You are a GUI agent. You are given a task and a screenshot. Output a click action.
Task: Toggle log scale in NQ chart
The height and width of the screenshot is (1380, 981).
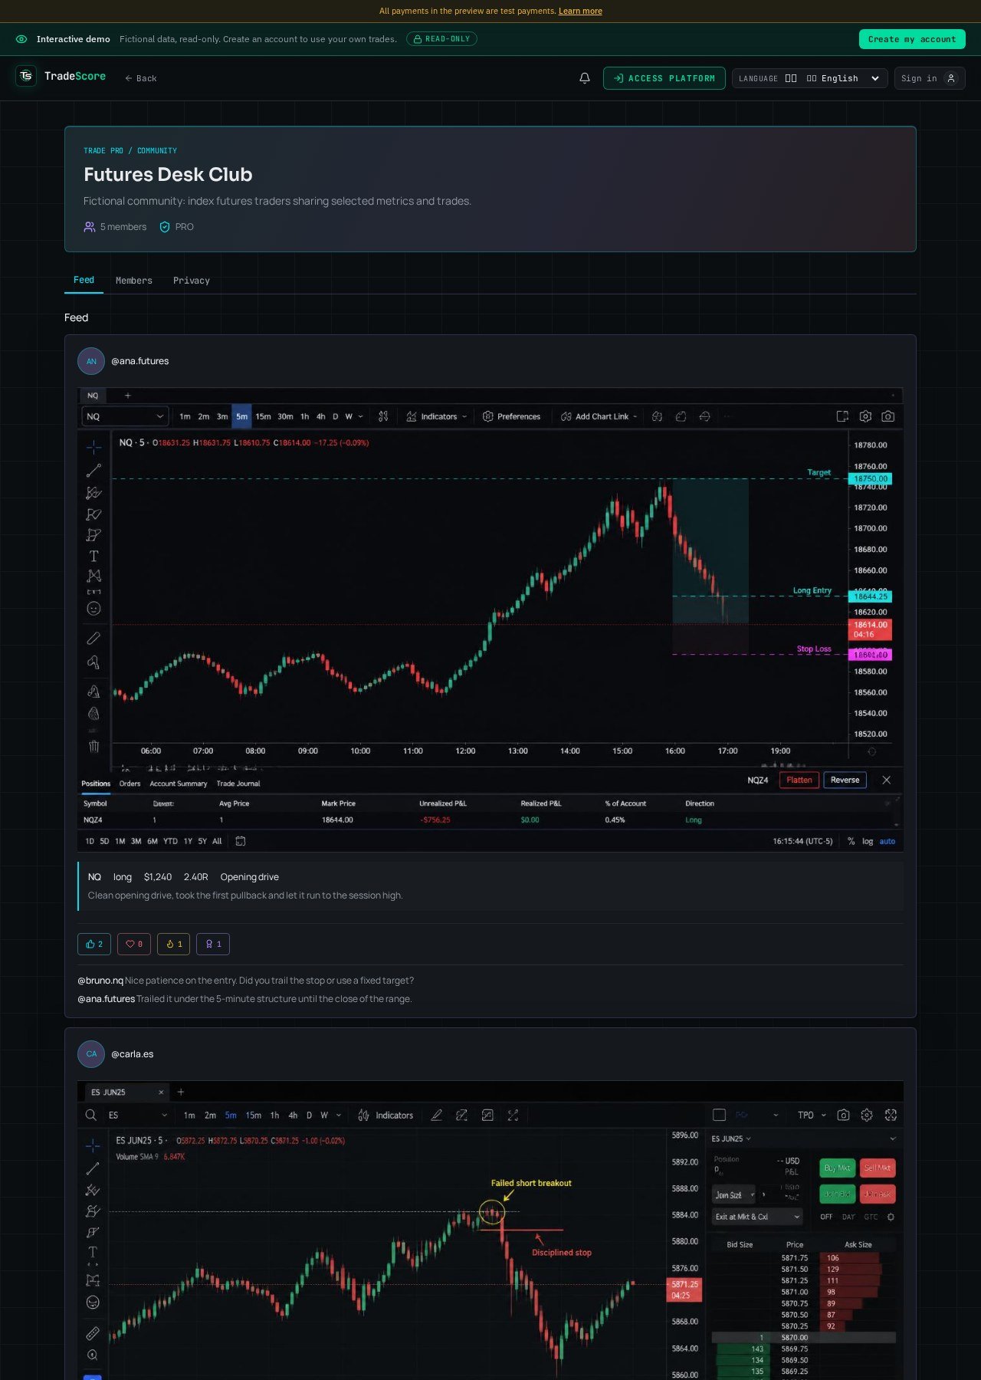pyautogui.click(x=868, y=841)
